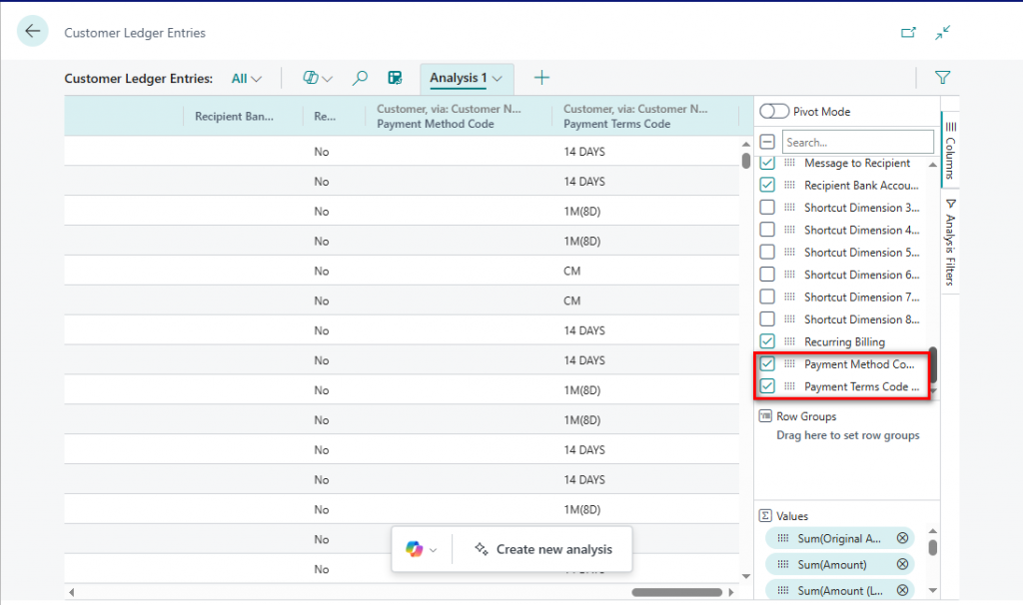1023x605 pixels.
Task: Remove Sum(Amount) value with X icon
Action: point(902,564)
